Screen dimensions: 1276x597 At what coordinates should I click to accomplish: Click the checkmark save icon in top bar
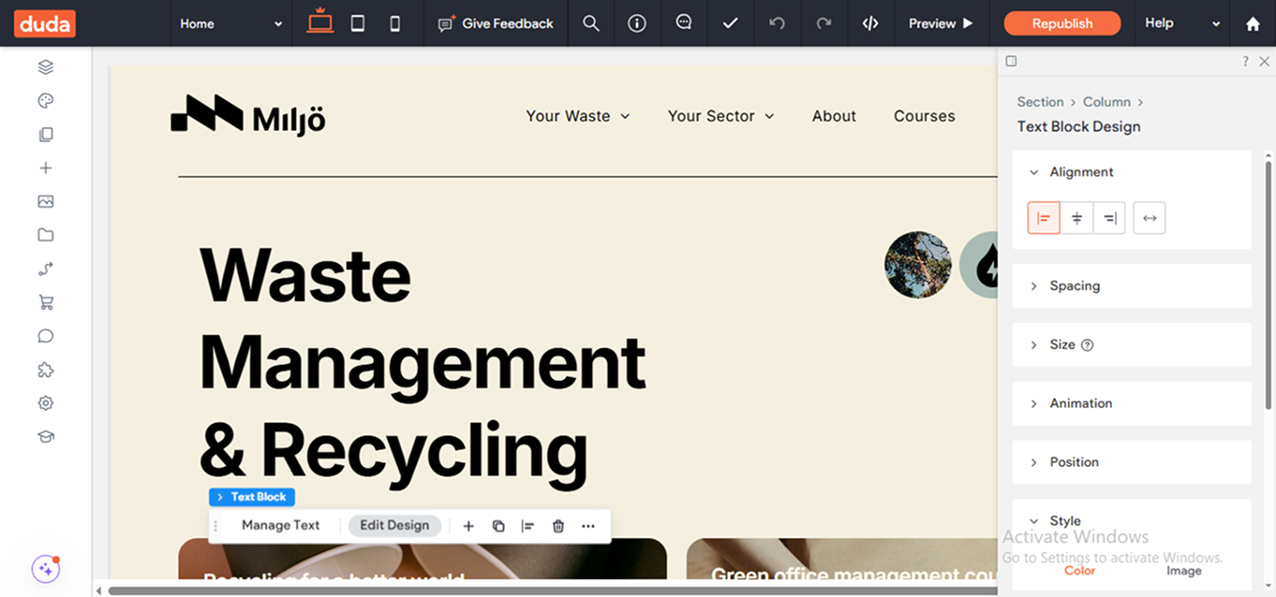(x=731, y=23)
